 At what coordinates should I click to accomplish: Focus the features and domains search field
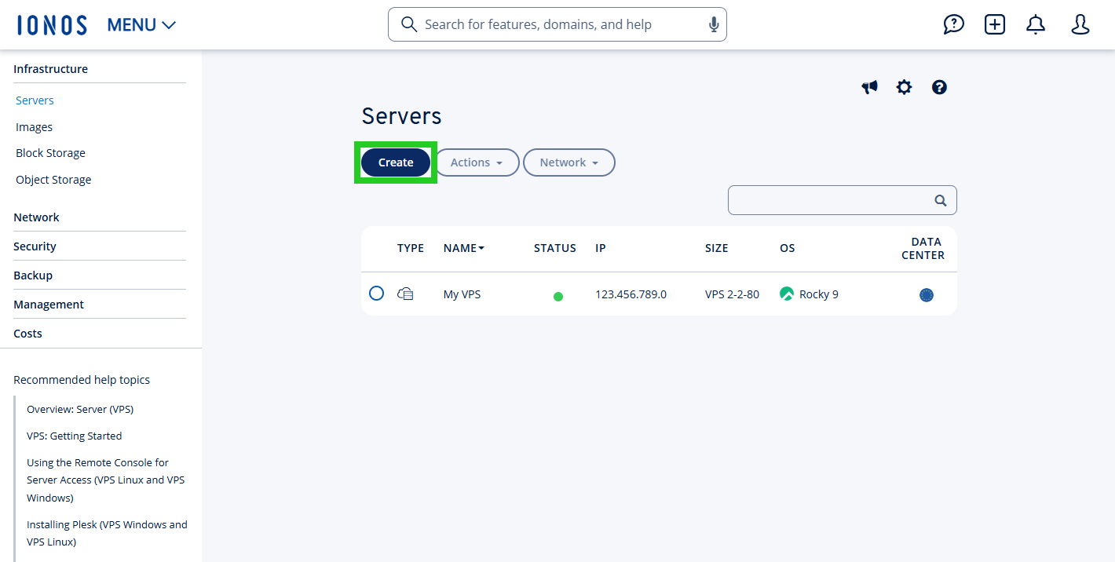tap(557, 24)
